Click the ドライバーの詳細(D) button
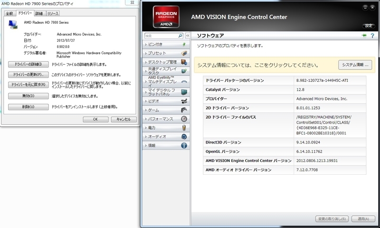380x228 pixels. pyautogui.click(x=28, y=64)
